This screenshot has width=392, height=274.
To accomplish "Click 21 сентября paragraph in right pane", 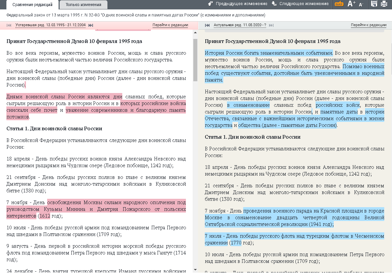I will click(294, 192).
